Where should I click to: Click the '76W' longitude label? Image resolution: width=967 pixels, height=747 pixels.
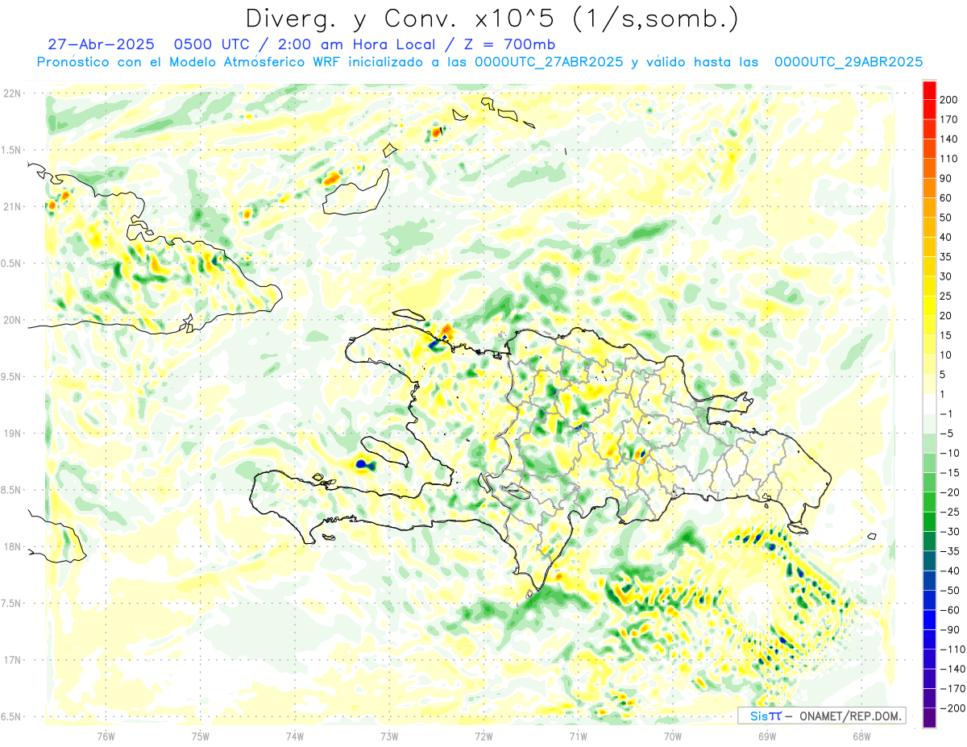click(x=106, y=736)
